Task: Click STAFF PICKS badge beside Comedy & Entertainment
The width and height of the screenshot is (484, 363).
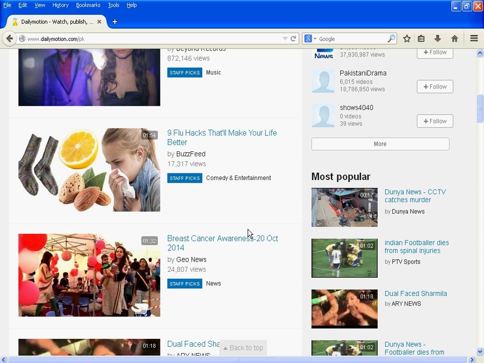Action: 185,178
